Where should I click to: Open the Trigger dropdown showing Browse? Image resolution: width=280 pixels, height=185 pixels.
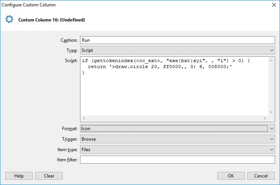177,139
